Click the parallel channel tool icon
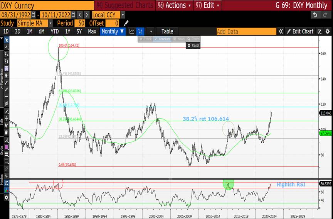 pyautogui.click(x=7, y=104)
